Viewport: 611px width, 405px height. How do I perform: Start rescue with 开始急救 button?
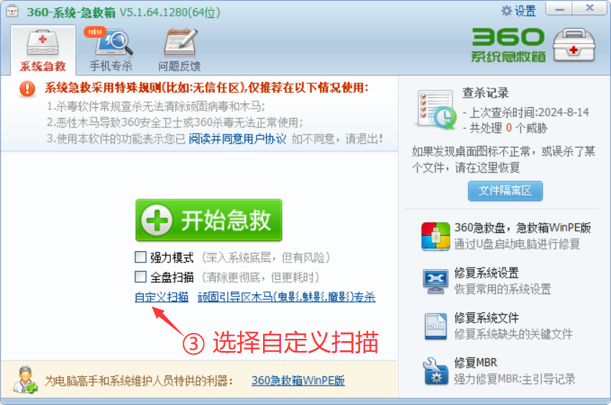pyautogui.click(x=209, y=220)
